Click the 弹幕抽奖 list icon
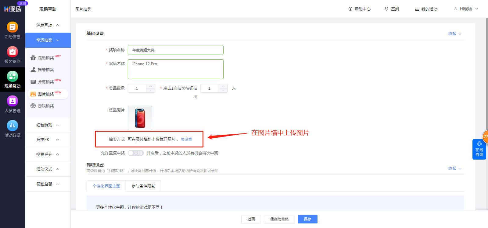 coord(33,82)
